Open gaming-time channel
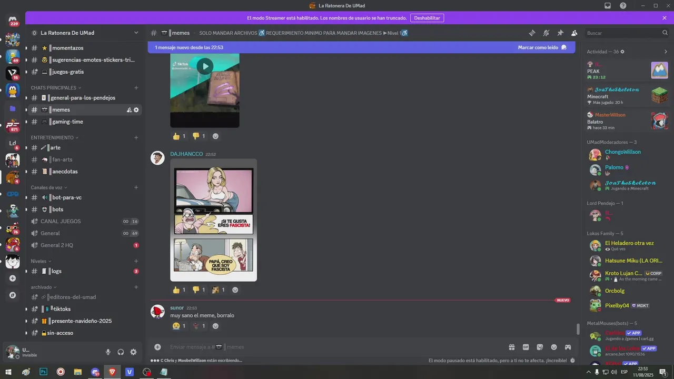The height and width of the screenshot is (379, 674). 85,122
